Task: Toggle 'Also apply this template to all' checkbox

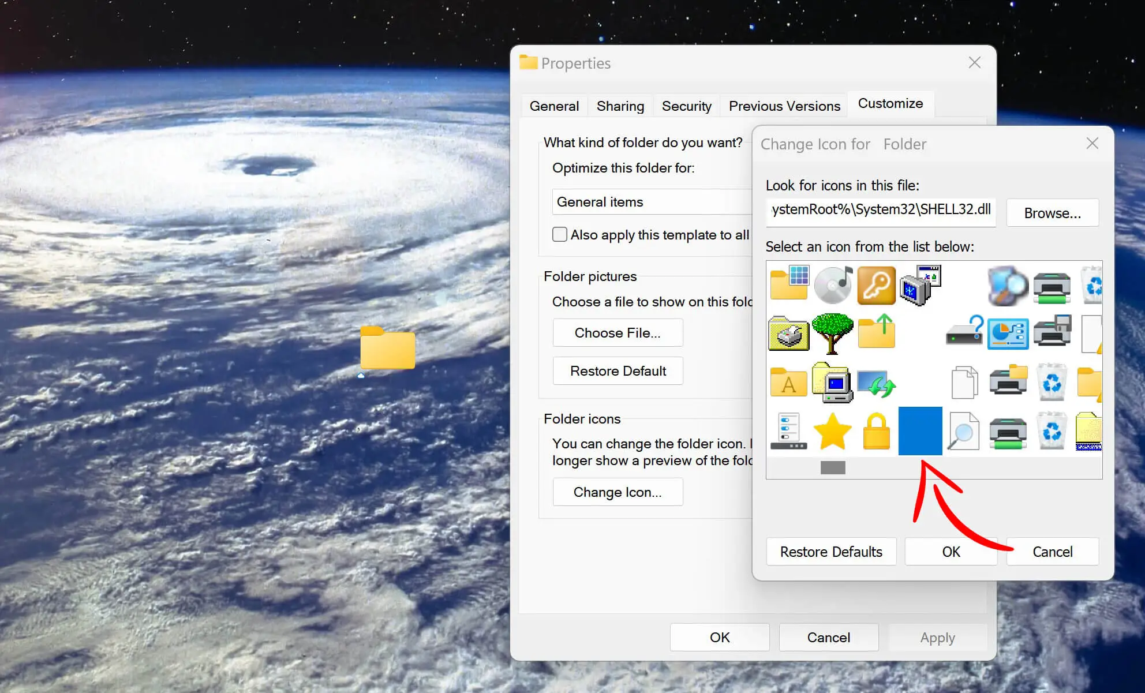Action: point(559,235)
